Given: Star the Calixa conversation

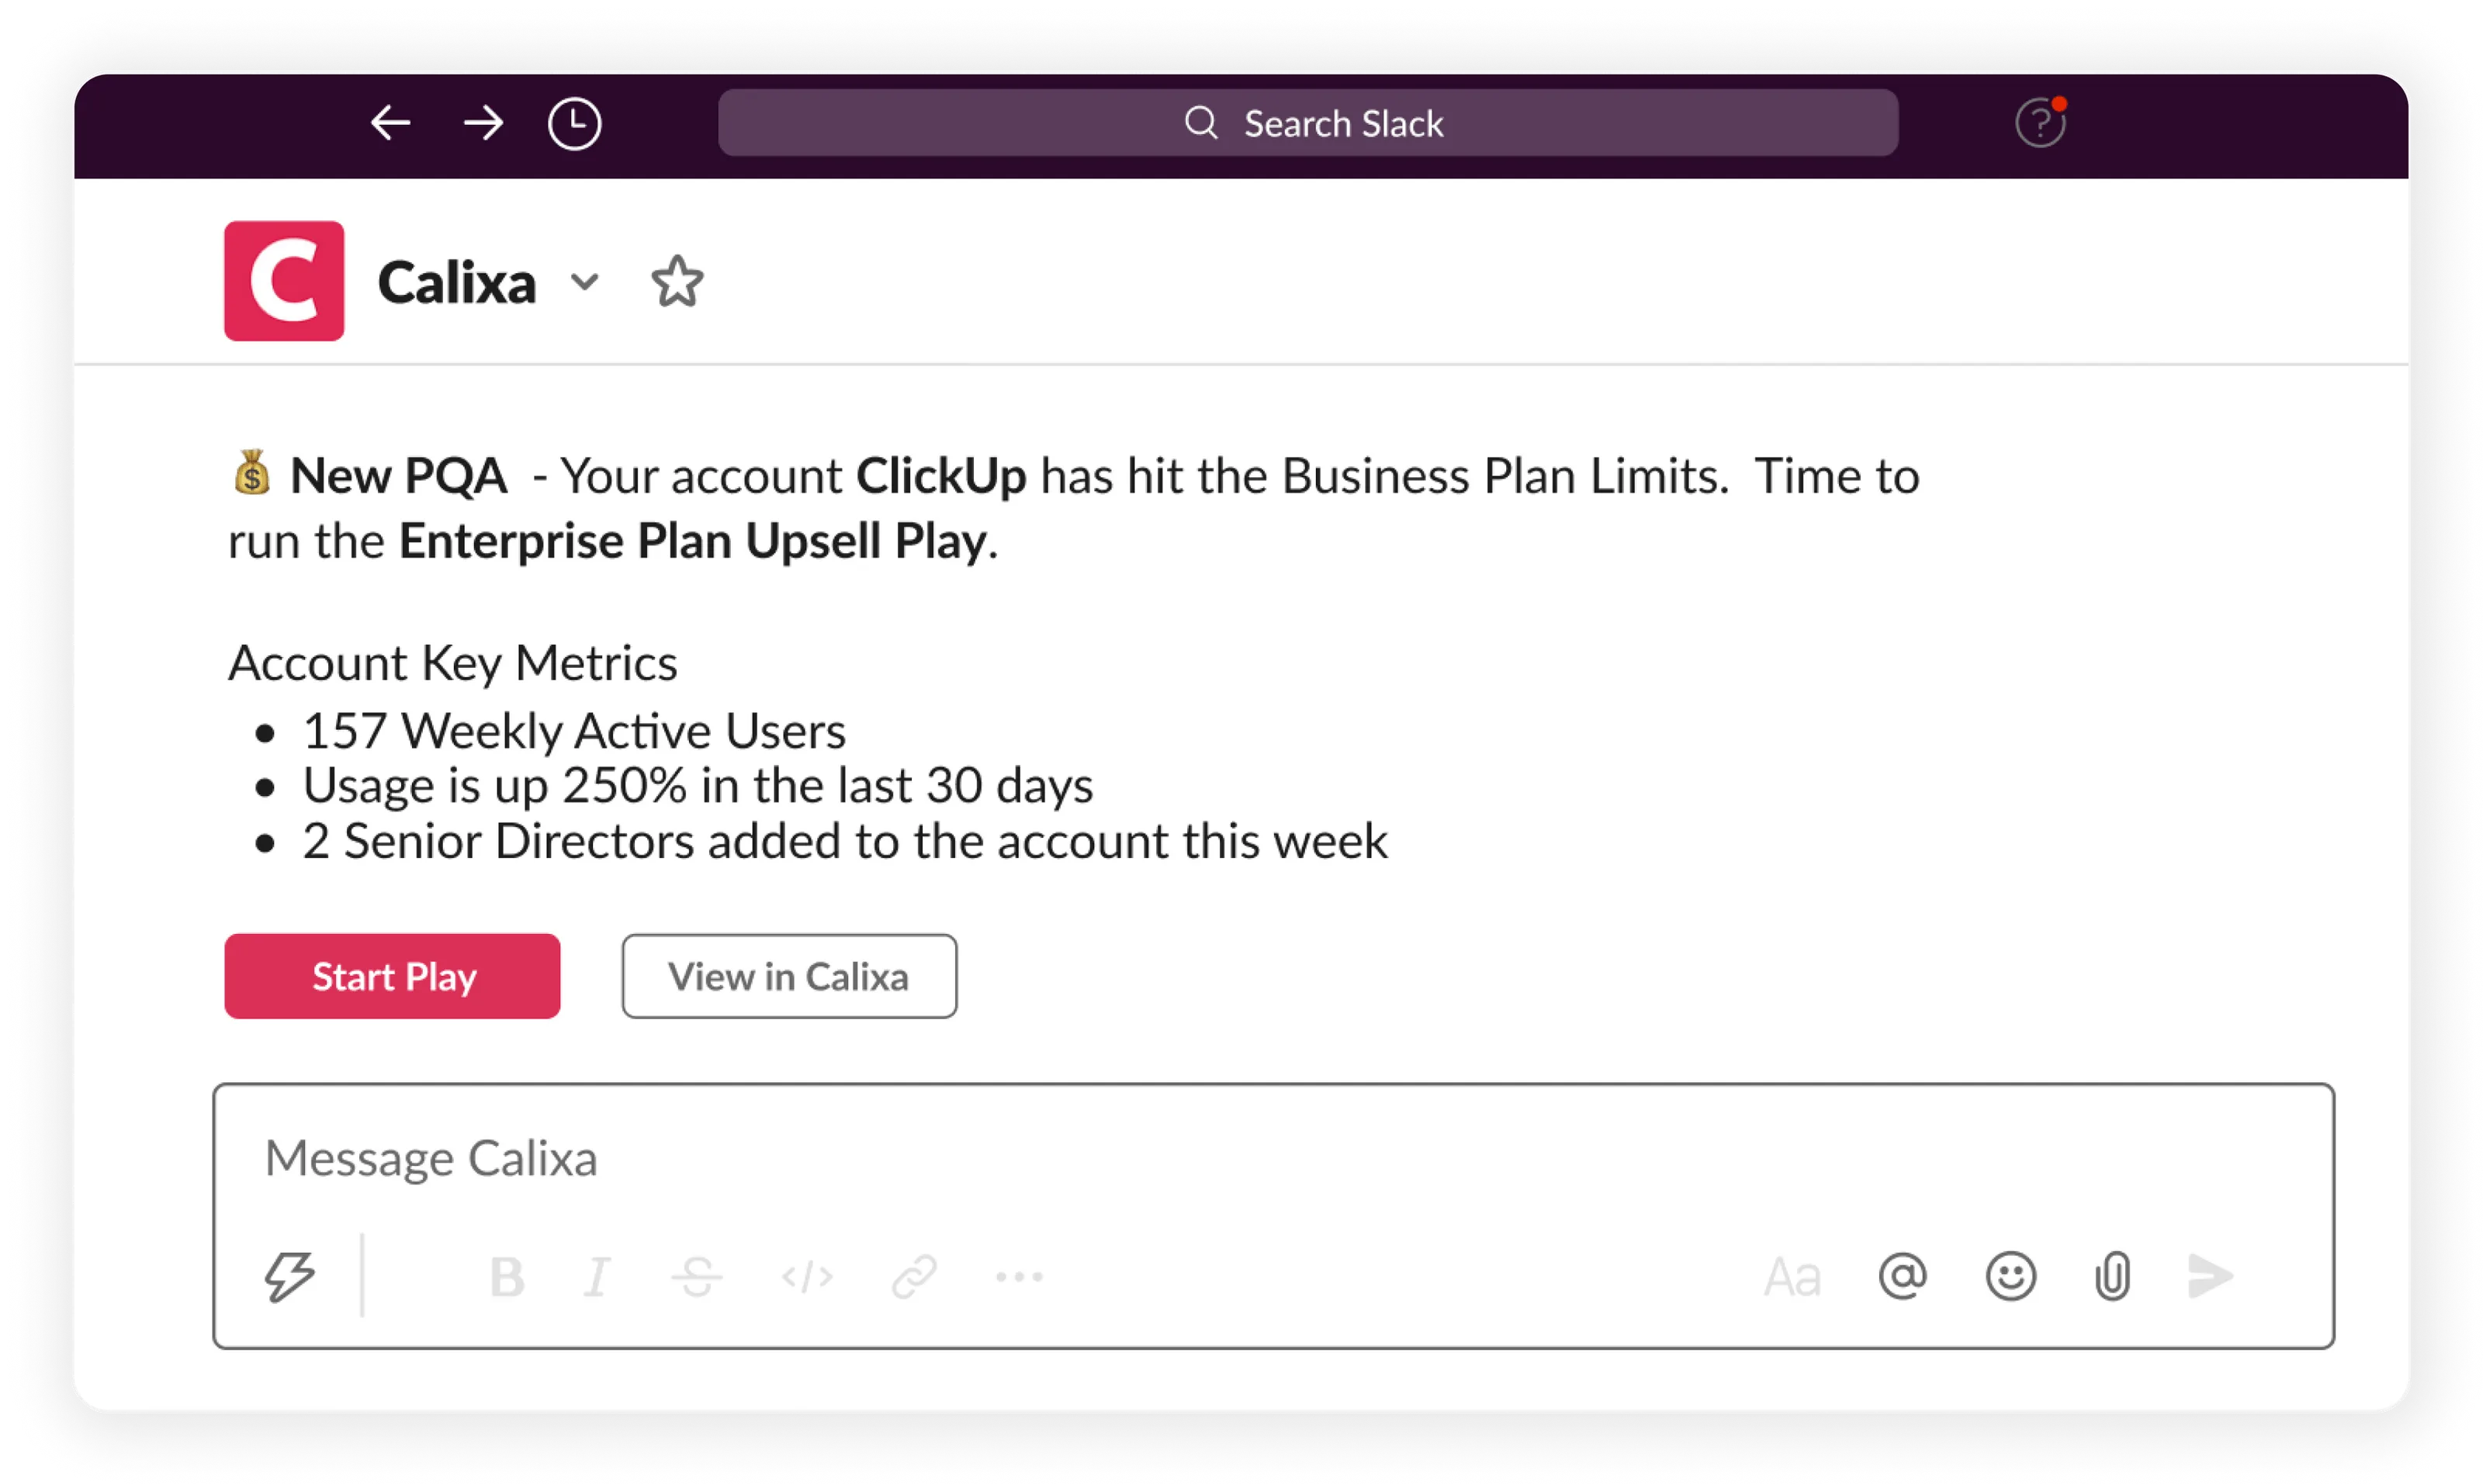Looking at the screenshot, I should click(x=677, y=282).
